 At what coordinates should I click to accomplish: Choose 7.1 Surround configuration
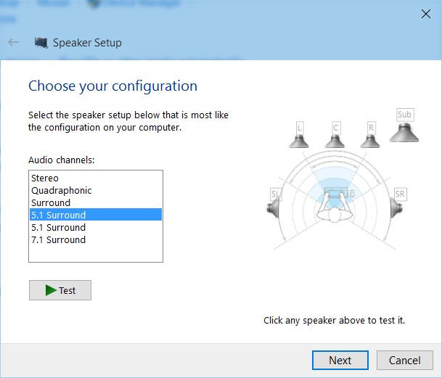(58, 239)
